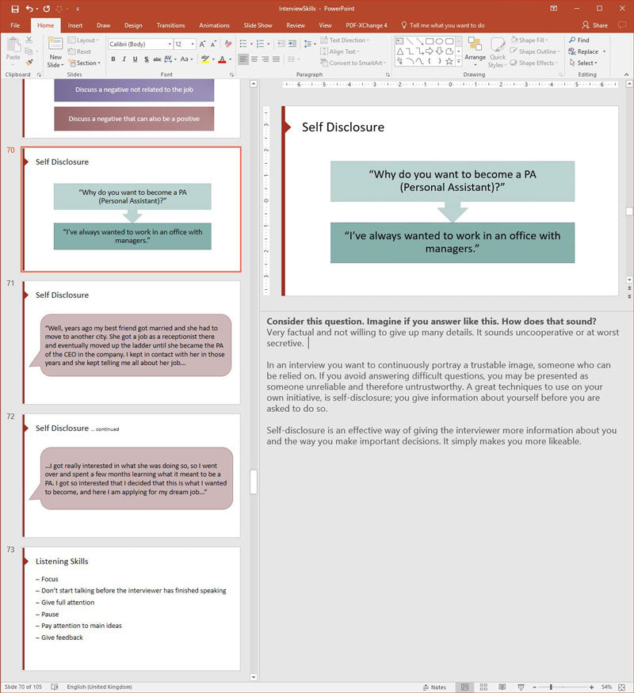Screen dimensions: 634x693
Task: Redo the last undone action
Action: pos(47,9)
